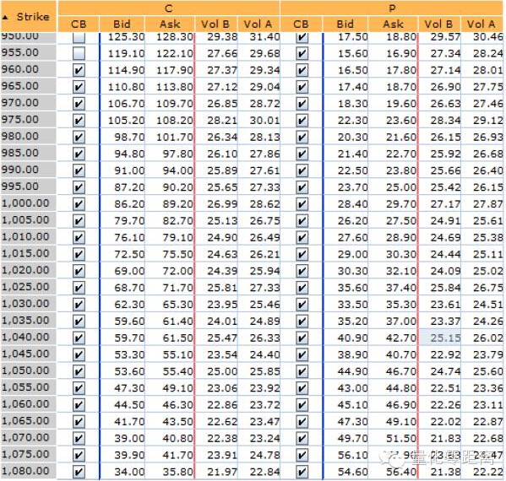Enable call CB checkbox for strike 955.00
Image resolution: width=506 pixels, height=481 pixels.
coord(79,53)
